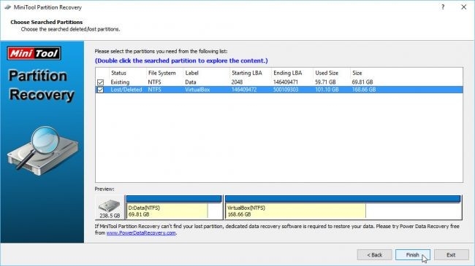This screenshot has height=266, width=475.
Task: Select the Existing NTFS Data row
Action: [279, 82]
